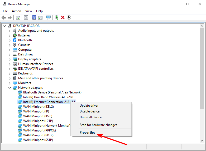
Task: Open the View menu
Action: tap(28, 11)
